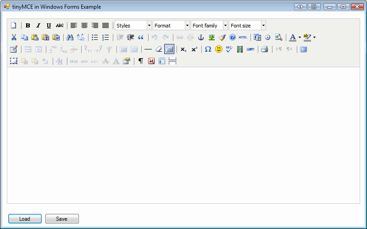Open the Font size dropdown
This screenshot has width=367, height=229.
click(247, 26)
